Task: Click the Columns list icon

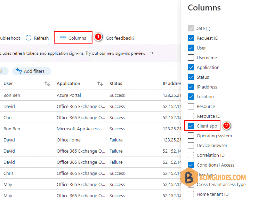Action: point(63,38)
